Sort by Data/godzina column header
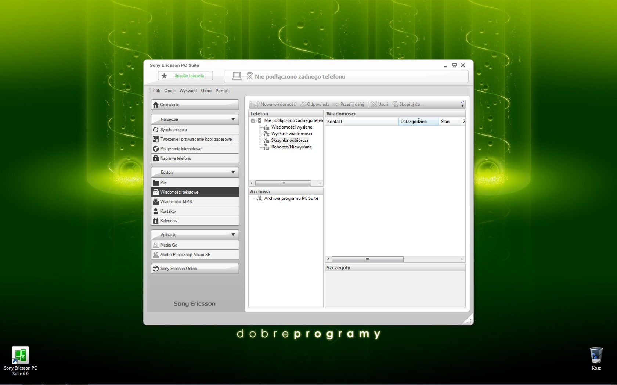Screen dimensions: 617x385 [x=419, y=122]
